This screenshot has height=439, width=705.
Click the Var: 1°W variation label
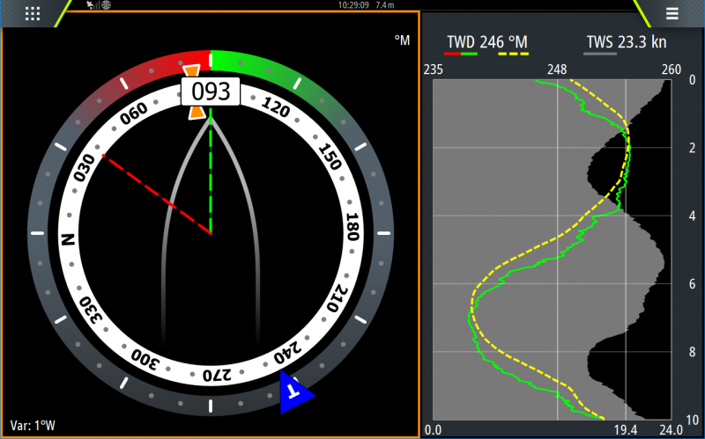32,426
